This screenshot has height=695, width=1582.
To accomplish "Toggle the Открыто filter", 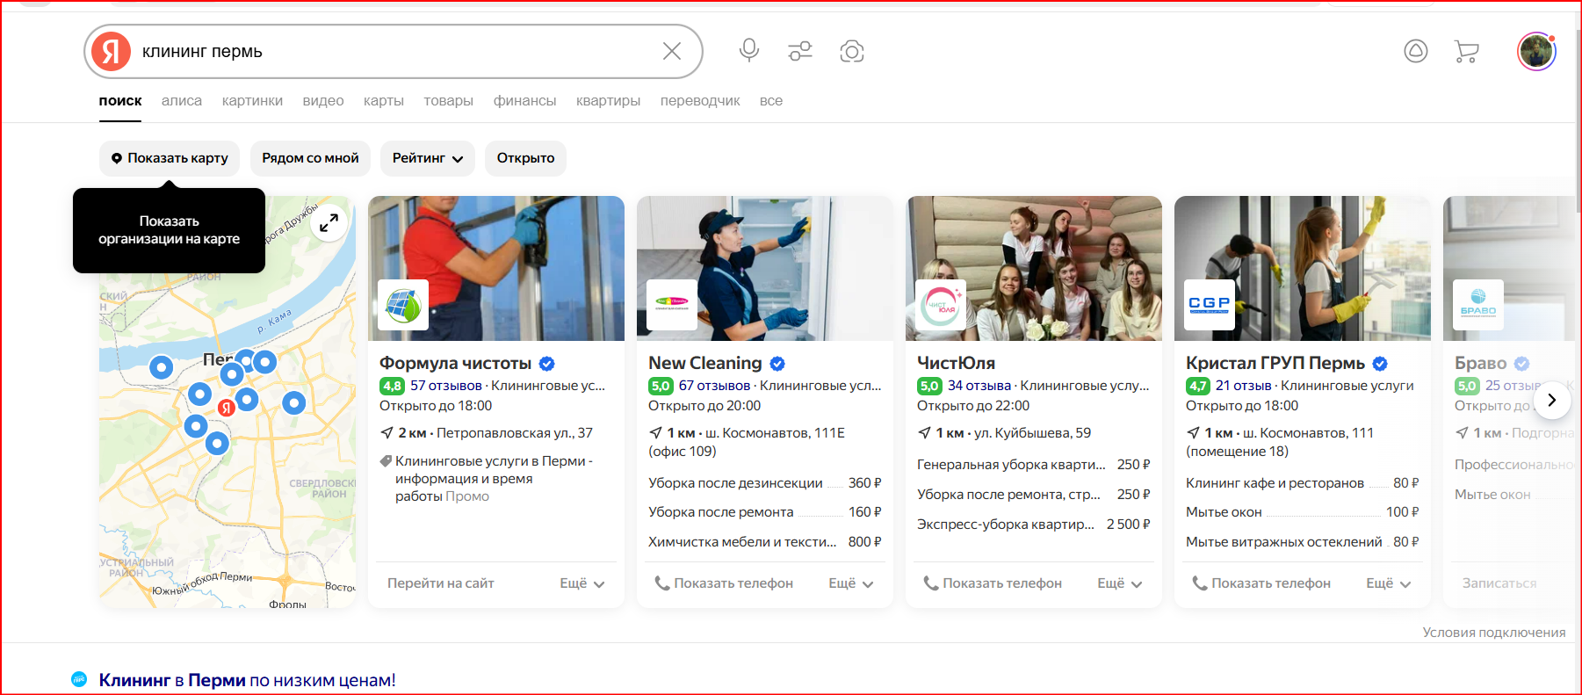I will point(525,158).
